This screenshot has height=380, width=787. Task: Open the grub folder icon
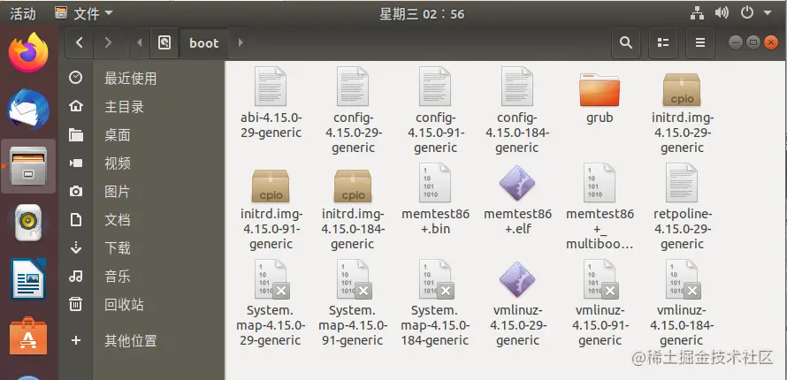(600, 89)
